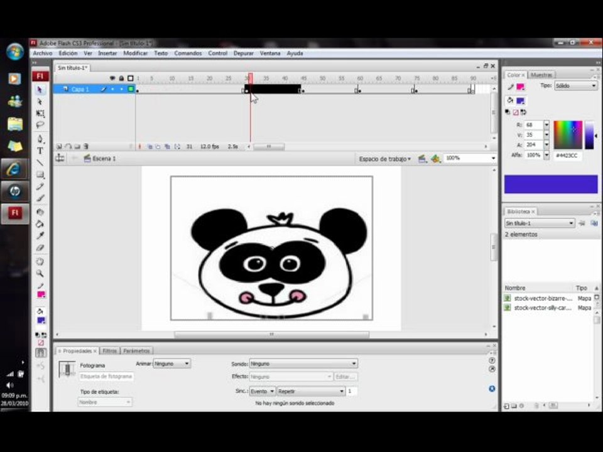Click swap colors icon in Color panel

[x=523, y=112]
